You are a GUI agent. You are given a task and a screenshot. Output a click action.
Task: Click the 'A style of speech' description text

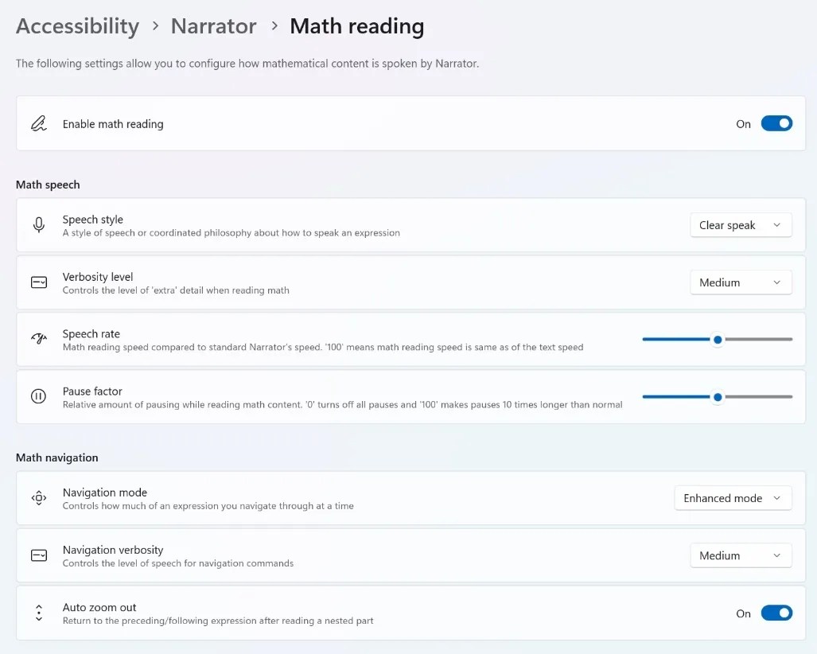coord(231,232)
